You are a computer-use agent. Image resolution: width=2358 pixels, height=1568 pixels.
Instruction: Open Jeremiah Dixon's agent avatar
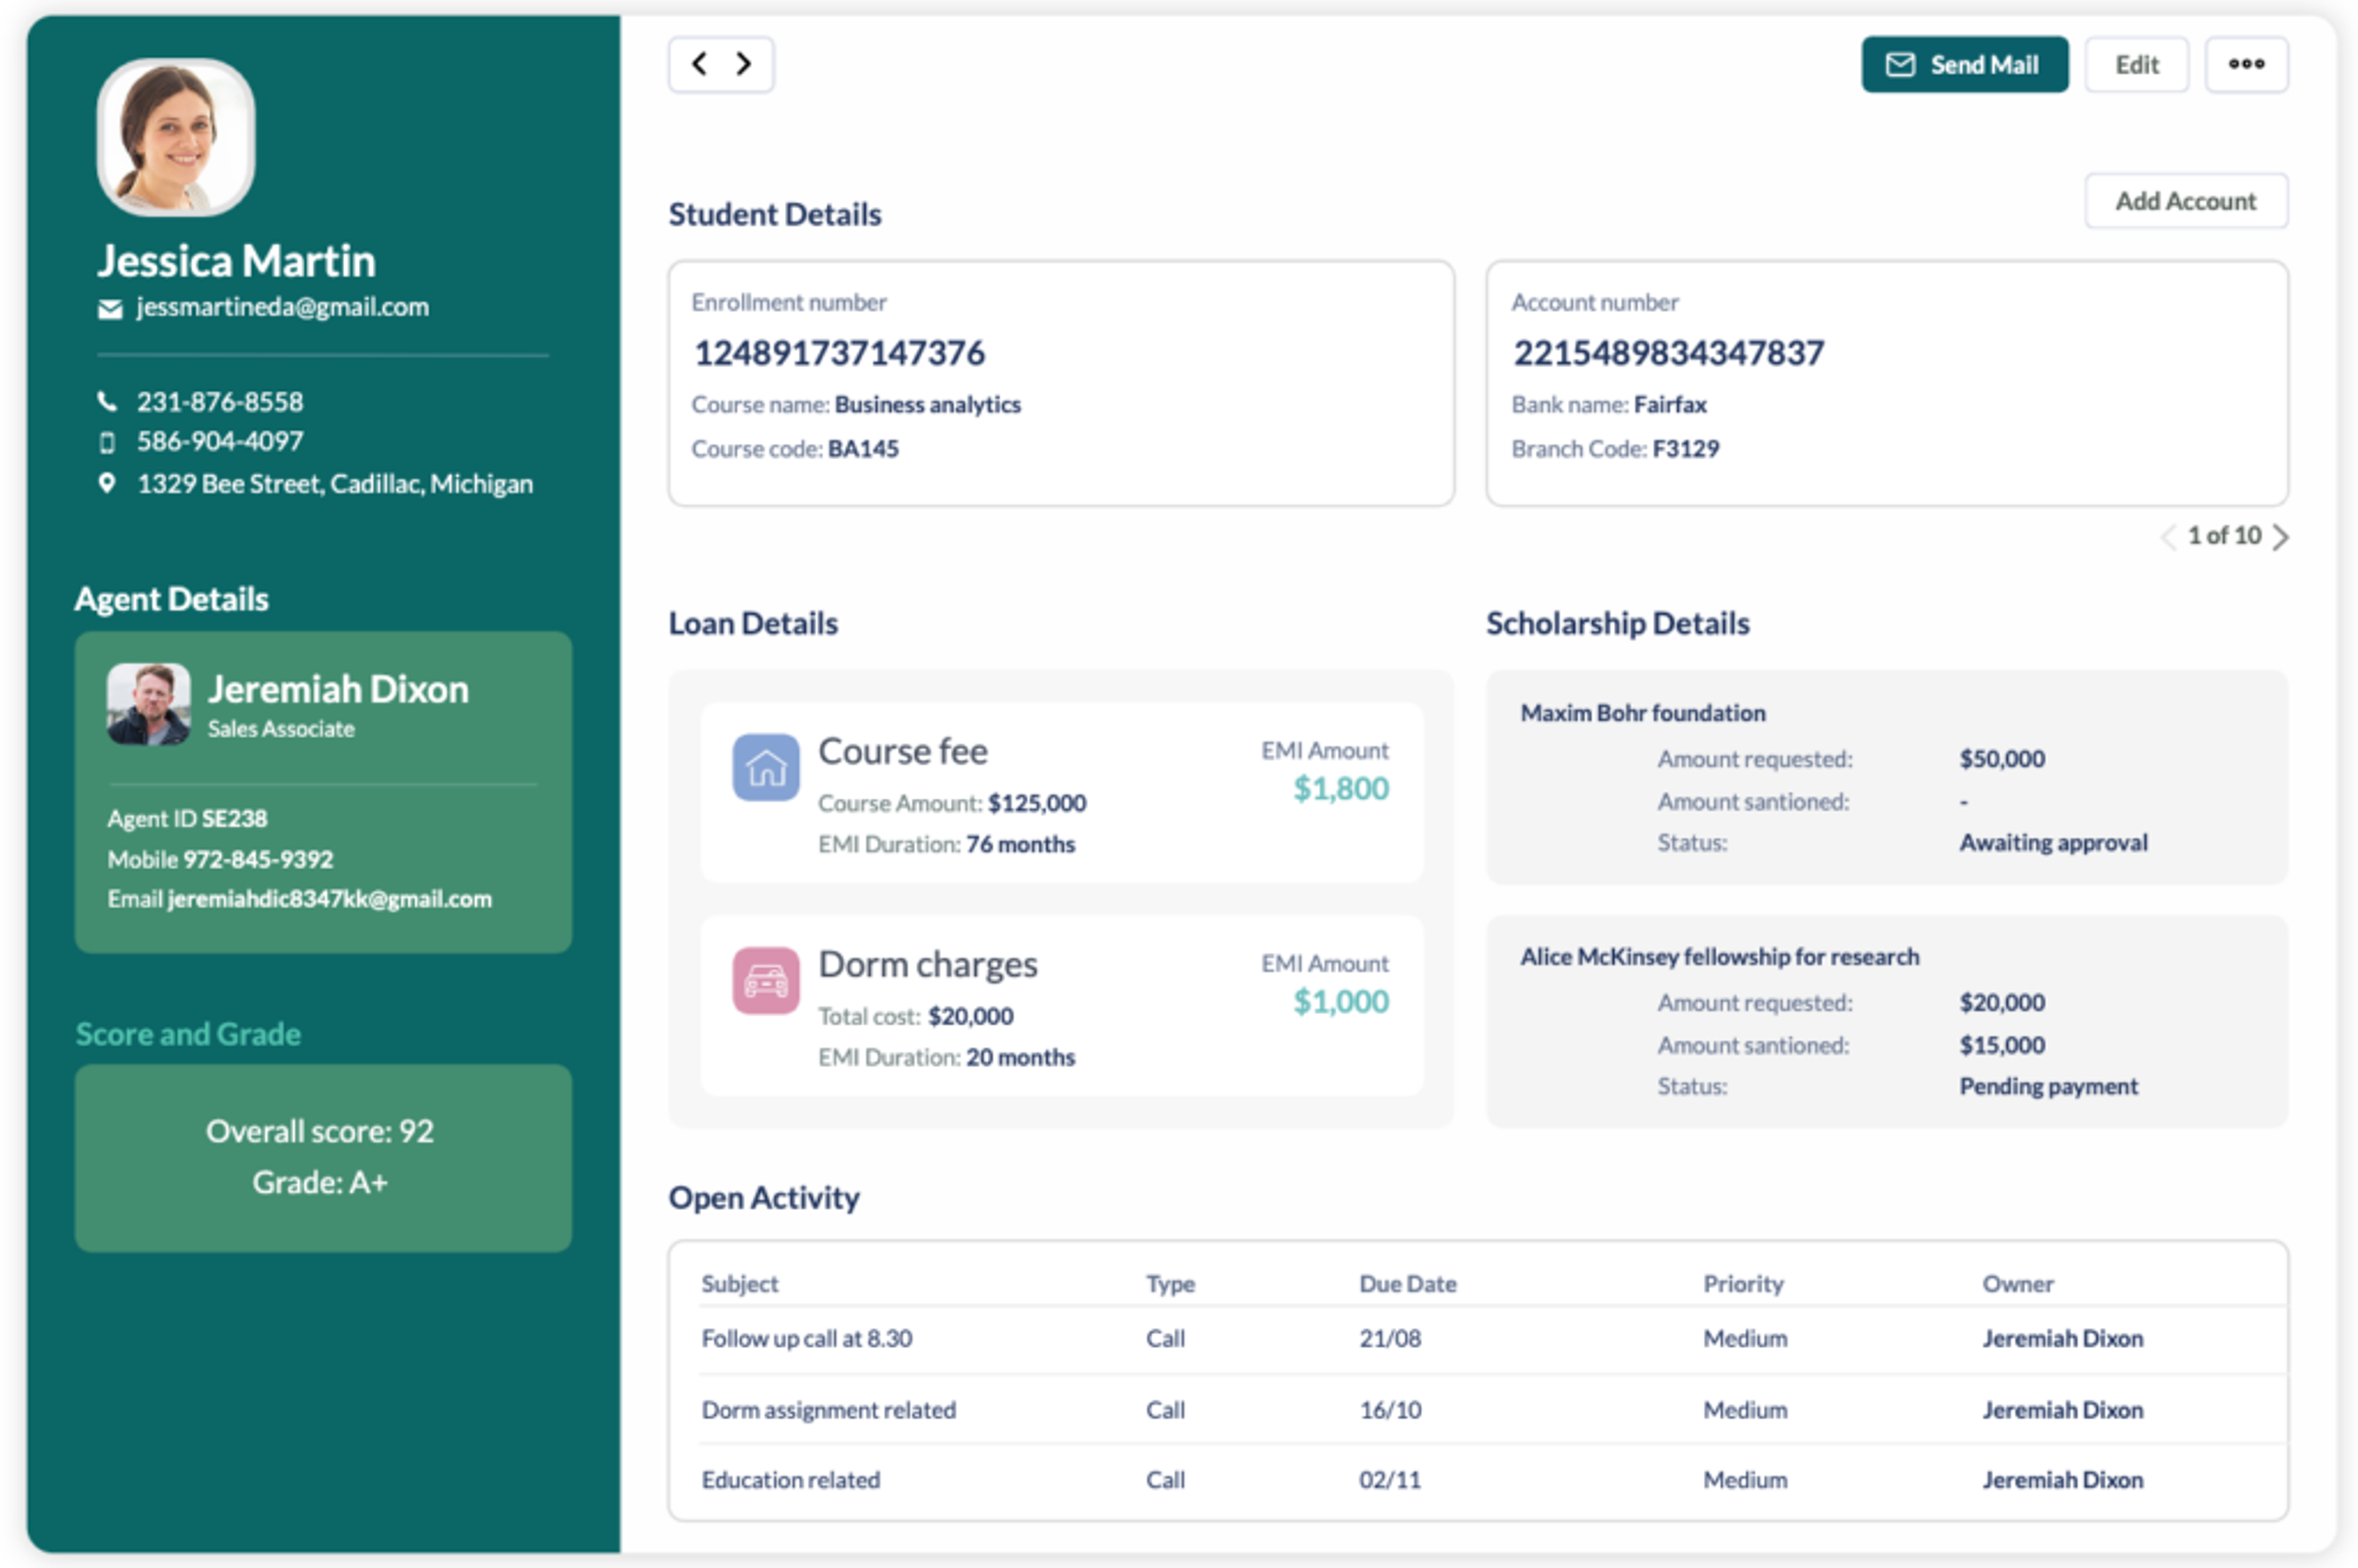[x=149, y=704]
